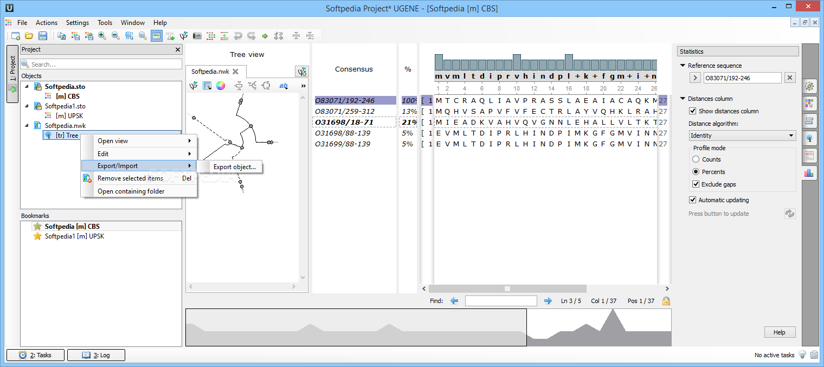Click the padlock icon near Pos 1/37
Screen dimensions: 824x367
point(666,301)
